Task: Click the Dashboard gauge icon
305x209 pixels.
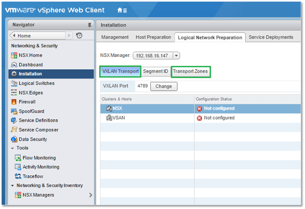Action: 14,65
